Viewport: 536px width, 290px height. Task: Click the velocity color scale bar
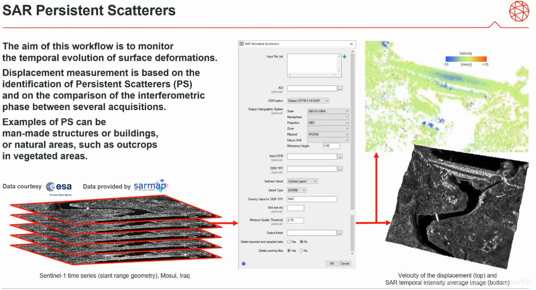(x=466, y=59)
